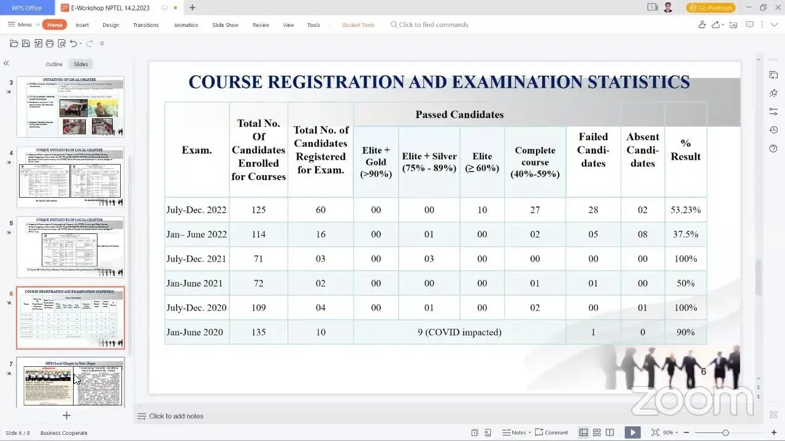Switch to the Slides tab

tap(81, 64)
